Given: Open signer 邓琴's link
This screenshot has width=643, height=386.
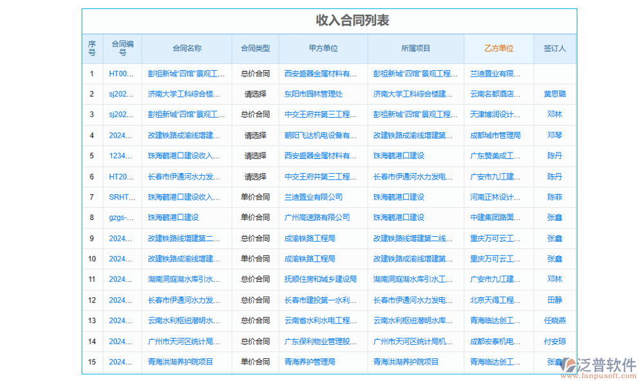Looking at the screenshot, I should [554, 135].
